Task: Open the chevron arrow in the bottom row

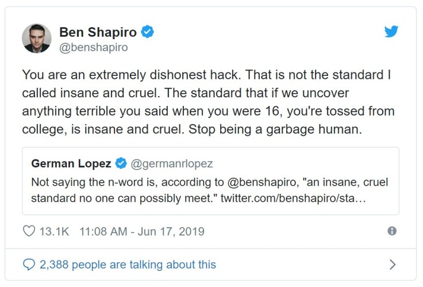Action: click(393, 265)
